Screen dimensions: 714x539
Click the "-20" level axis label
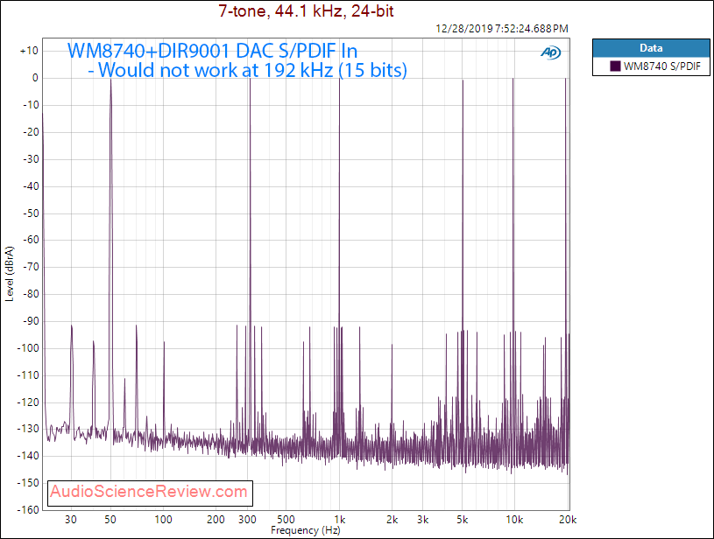31,132
